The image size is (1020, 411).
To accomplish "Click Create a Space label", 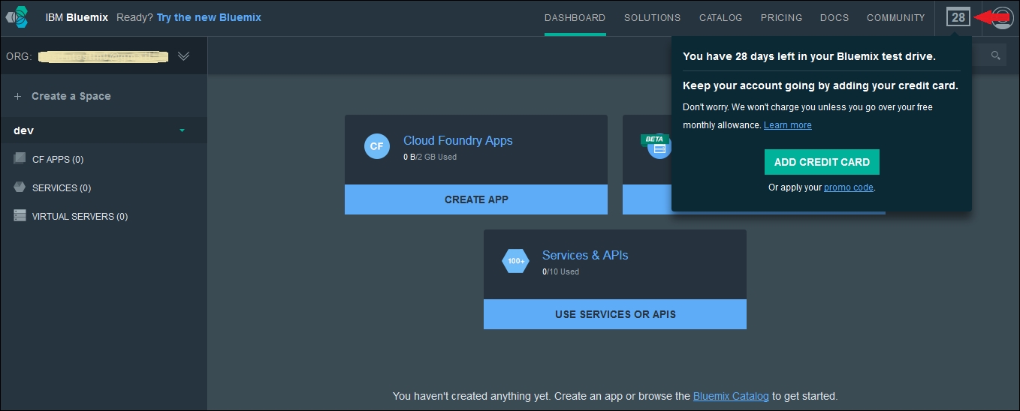I will (x=71, y=96).
